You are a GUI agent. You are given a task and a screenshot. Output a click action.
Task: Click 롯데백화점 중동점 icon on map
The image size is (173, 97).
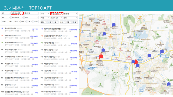(x=110, y=35)
